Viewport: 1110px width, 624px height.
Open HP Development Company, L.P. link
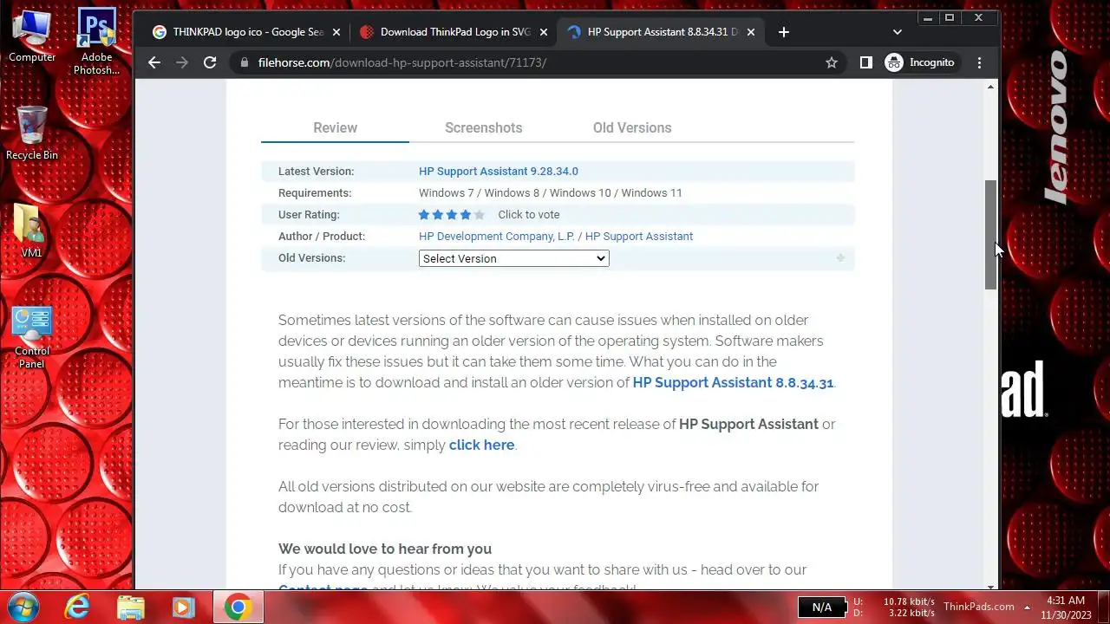(x=496, y=237)
